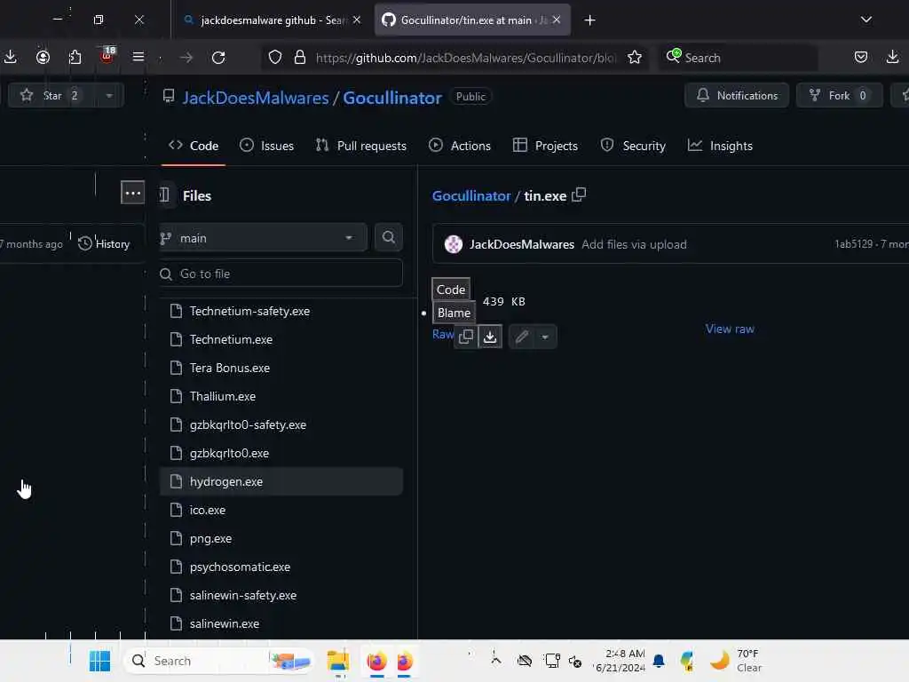This screenshot has height=682, width=909.
Task: View the Insights tab
Action: (720, 146)
